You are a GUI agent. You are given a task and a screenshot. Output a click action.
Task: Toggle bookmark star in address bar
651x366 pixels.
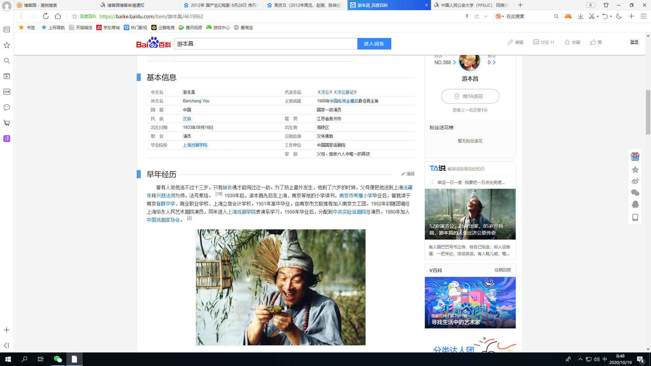coord(75,16)
